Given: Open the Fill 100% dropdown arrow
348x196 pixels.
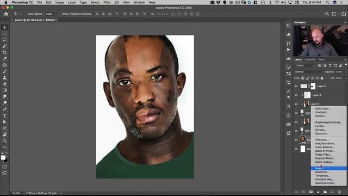Looking at the screenshot, I should tap(345, 78).
